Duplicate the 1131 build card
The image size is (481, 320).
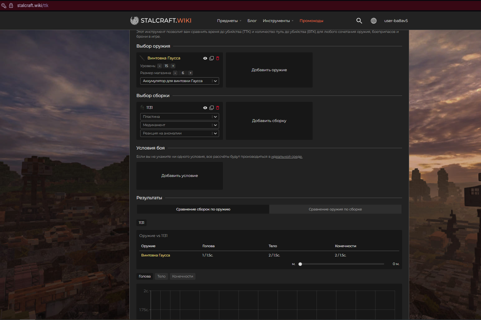click(x=211, y=108)
